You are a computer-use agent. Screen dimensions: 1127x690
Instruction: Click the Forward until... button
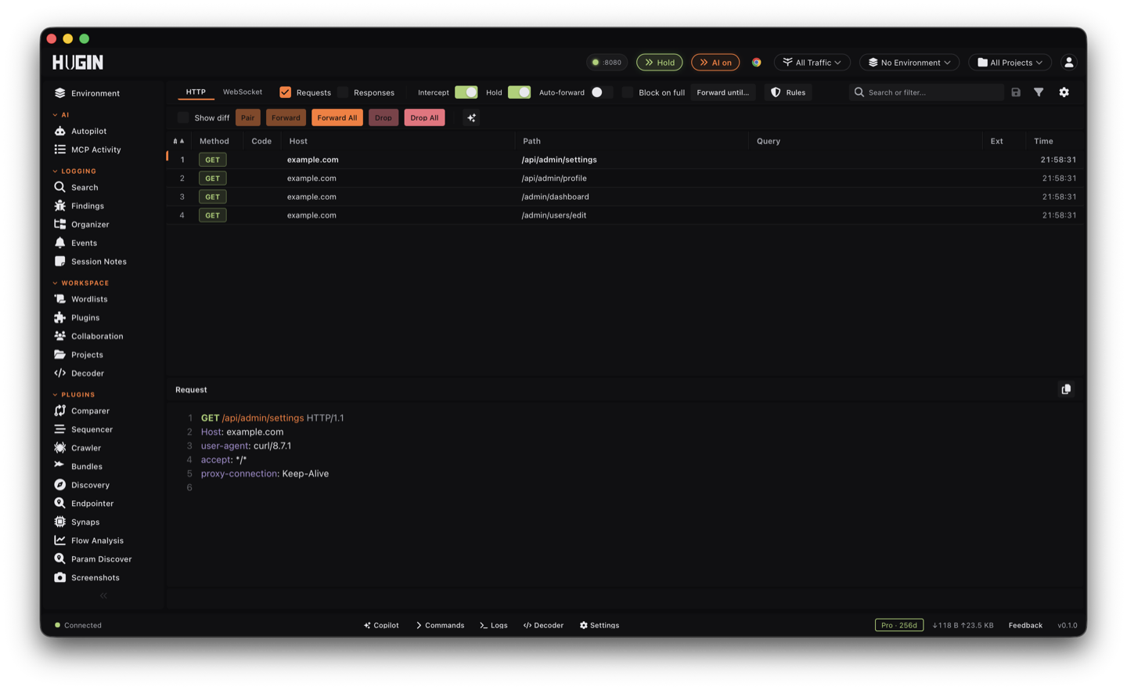[x=722, y=92]
